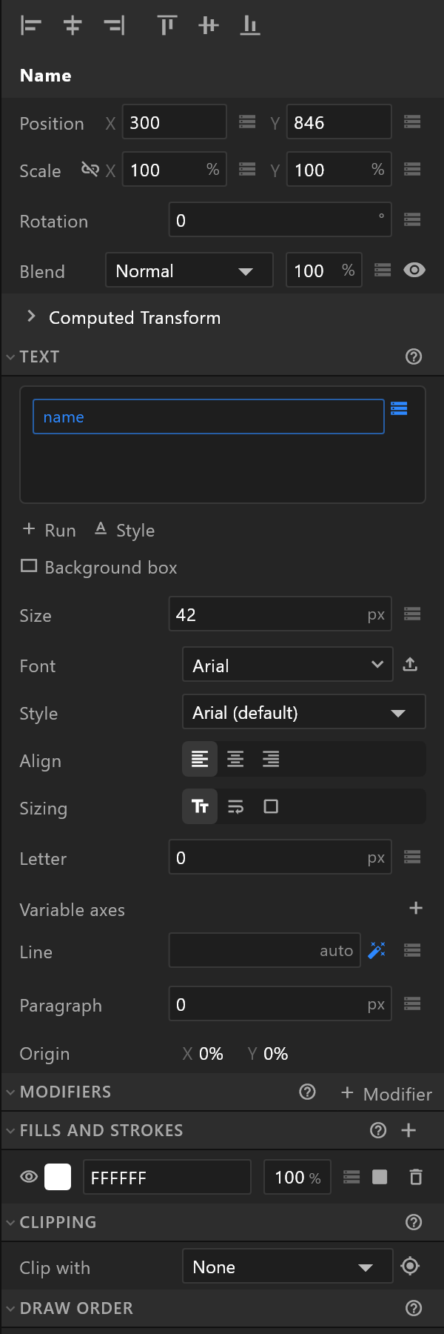The height and width of the screenshot is (1334, 444).
Task: Open help for TEXT section
Action: tap(414, 356)
